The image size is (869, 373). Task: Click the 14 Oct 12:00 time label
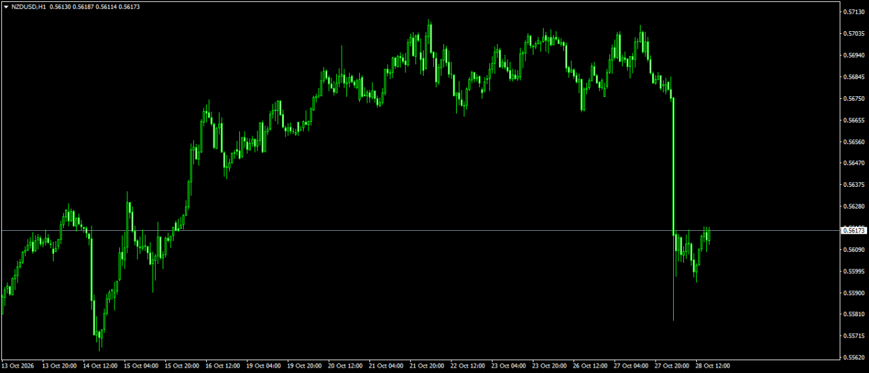tap(100, 366)
